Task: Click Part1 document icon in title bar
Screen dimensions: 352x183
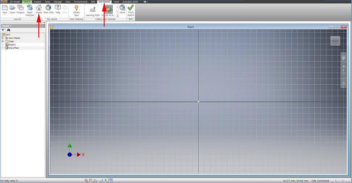Action: (52, 27)
